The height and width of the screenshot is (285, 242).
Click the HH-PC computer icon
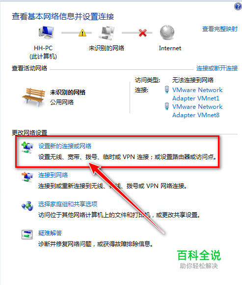[46, 32]
